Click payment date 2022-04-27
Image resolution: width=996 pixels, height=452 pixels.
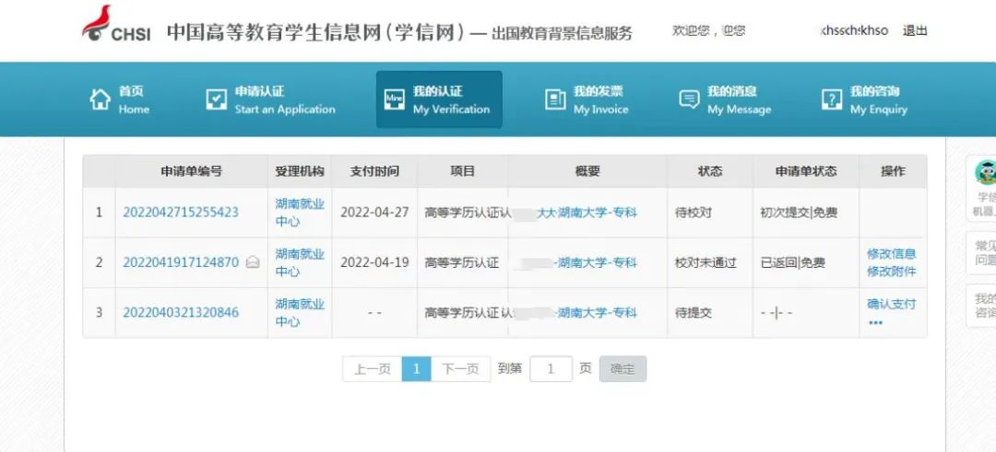click(374, 213)
